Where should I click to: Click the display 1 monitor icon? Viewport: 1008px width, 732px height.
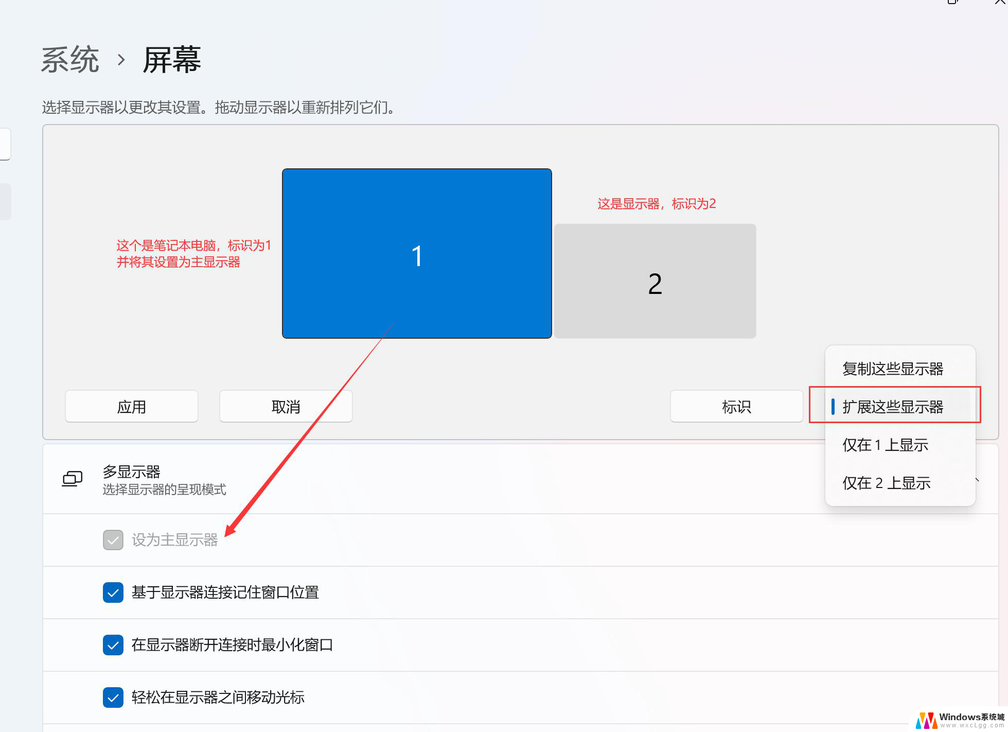[x=417, y=253]
